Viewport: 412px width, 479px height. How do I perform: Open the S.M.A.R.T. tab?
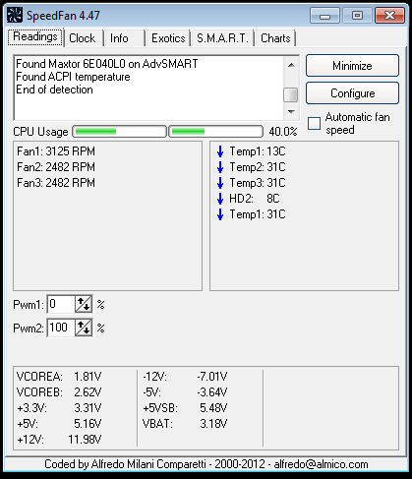[x=222, y=38]
